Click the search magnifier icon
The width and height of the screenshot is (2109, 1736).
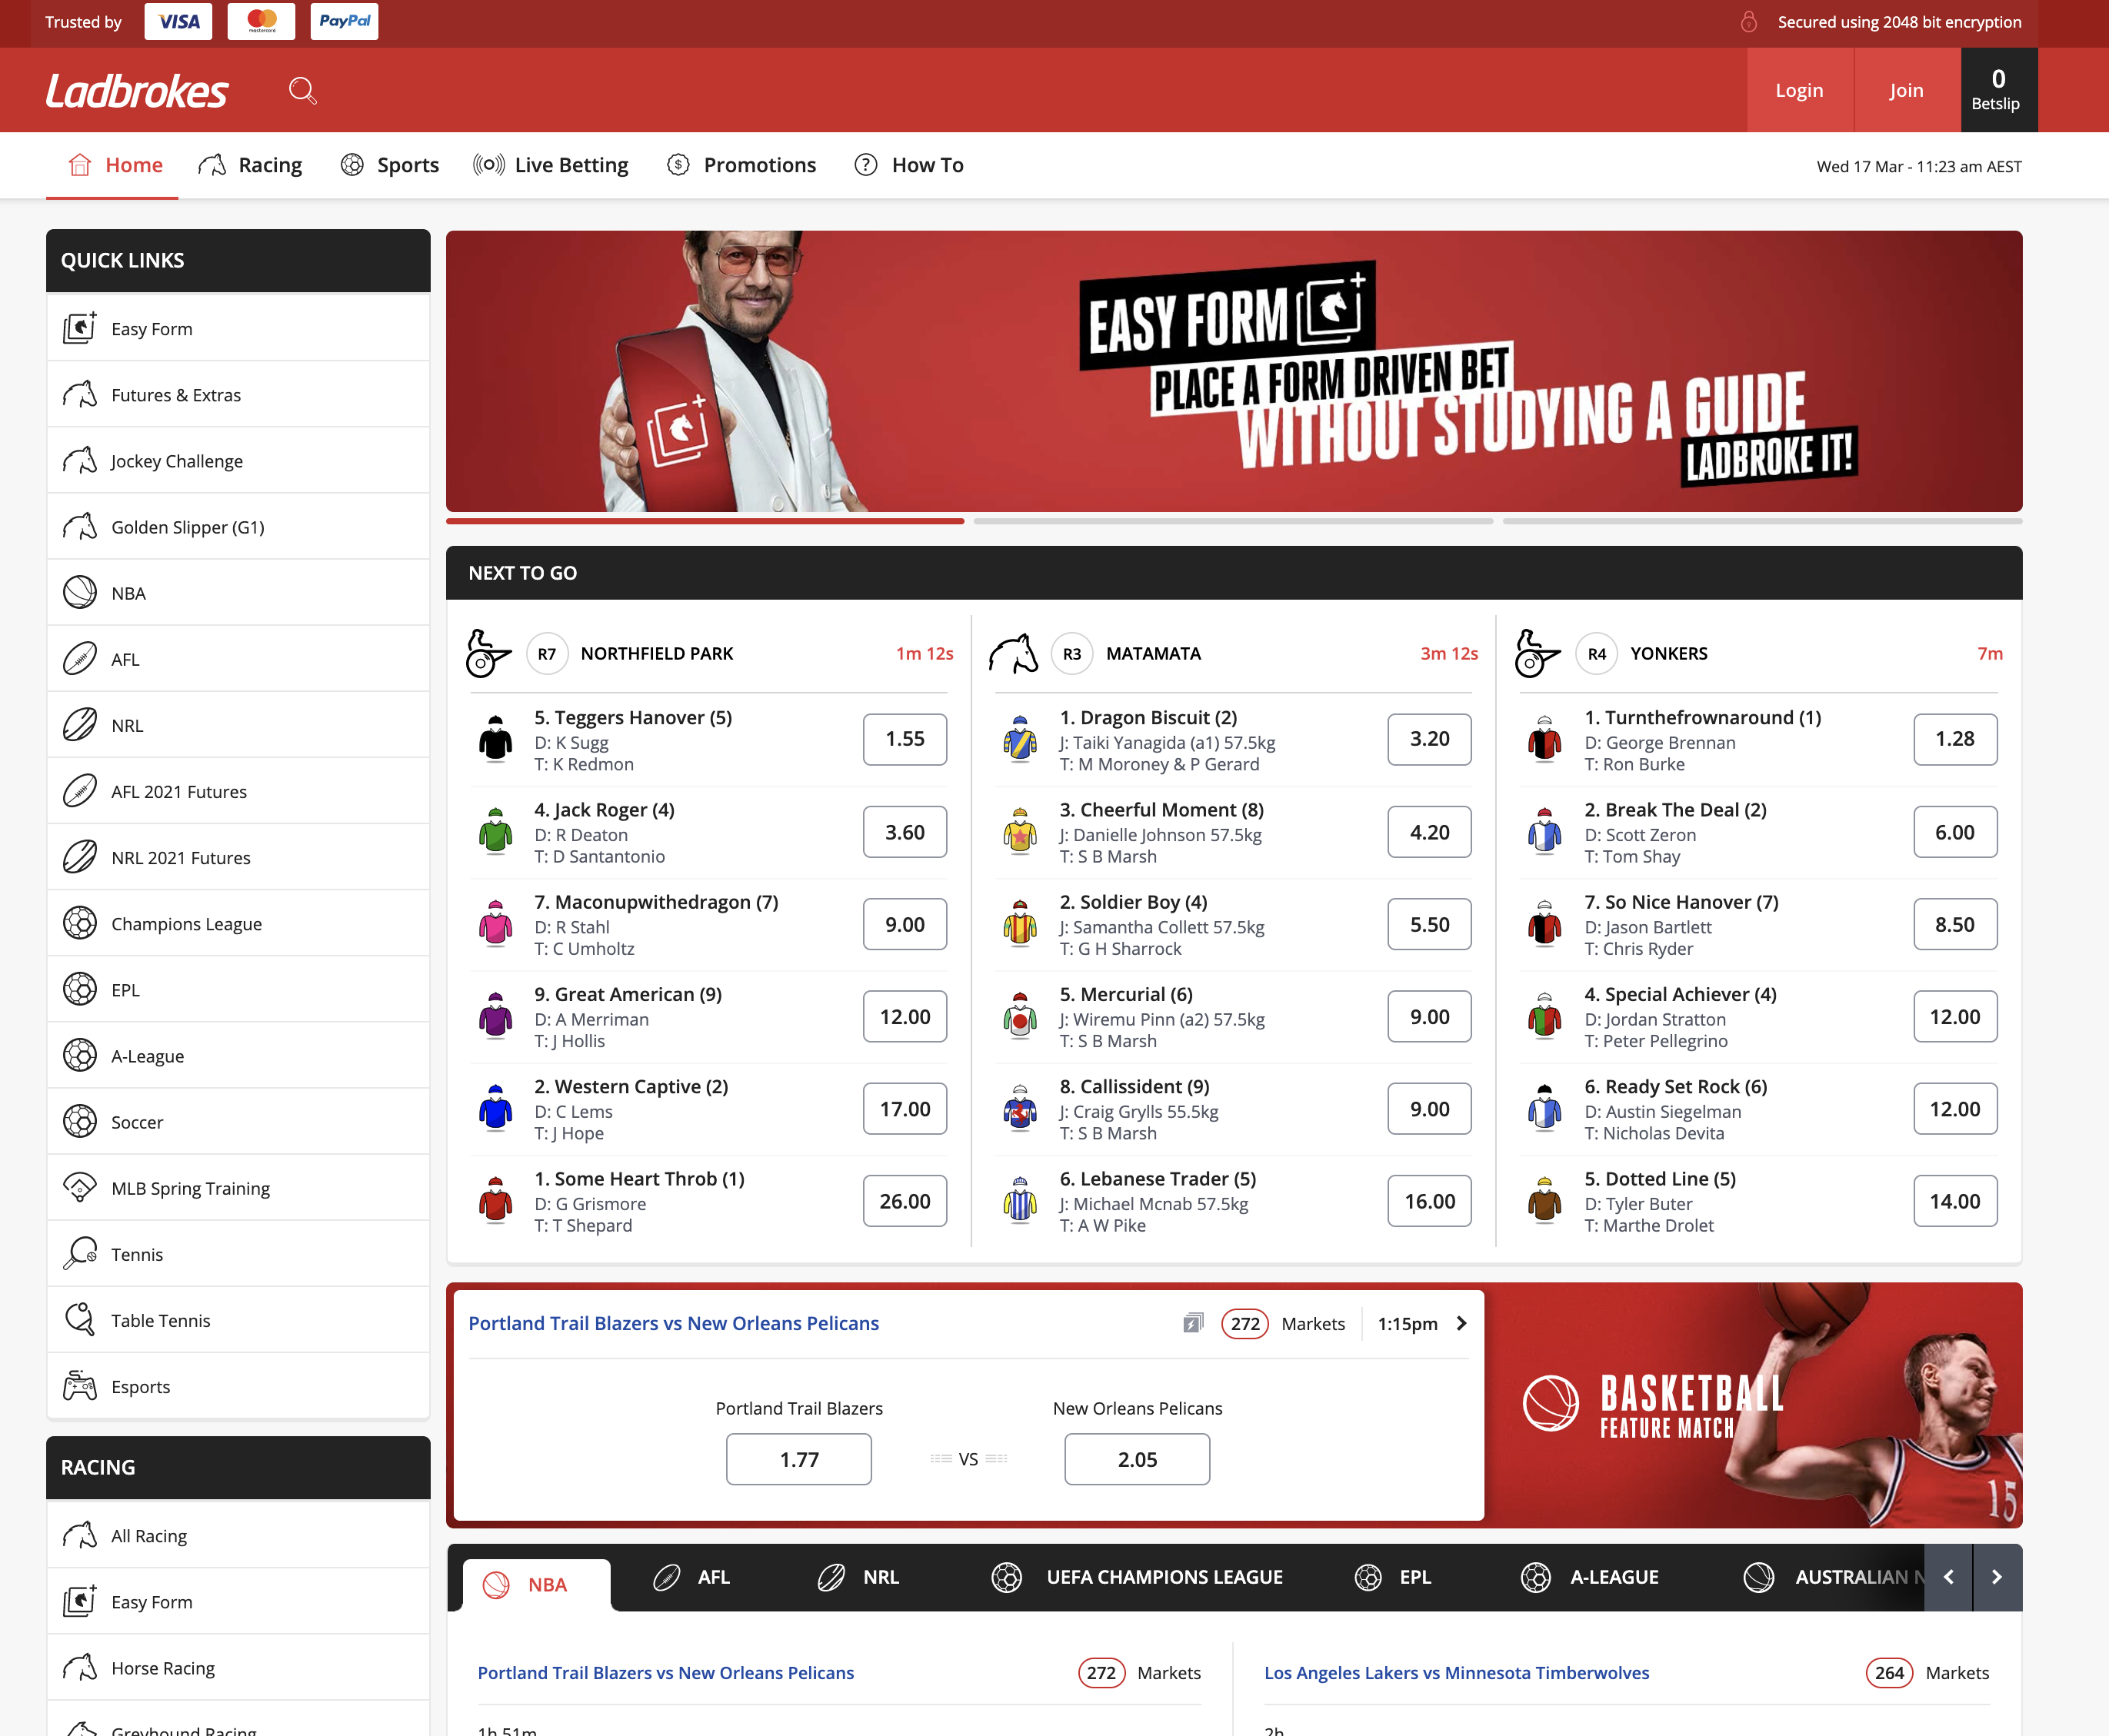pyautogui.click(x=303, y=91)
